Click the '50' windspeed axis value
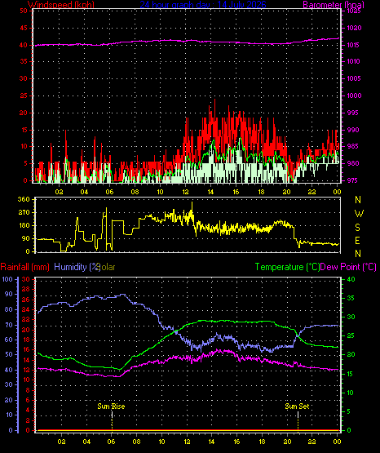 [x=24, y=11]
